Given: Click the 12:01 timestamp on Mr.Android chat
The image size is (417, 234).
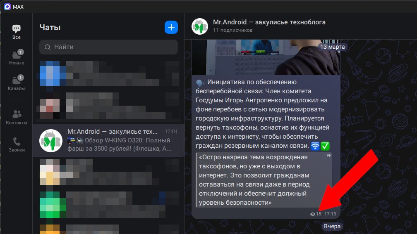Looking at the screenshot, I should click(171, 132).
